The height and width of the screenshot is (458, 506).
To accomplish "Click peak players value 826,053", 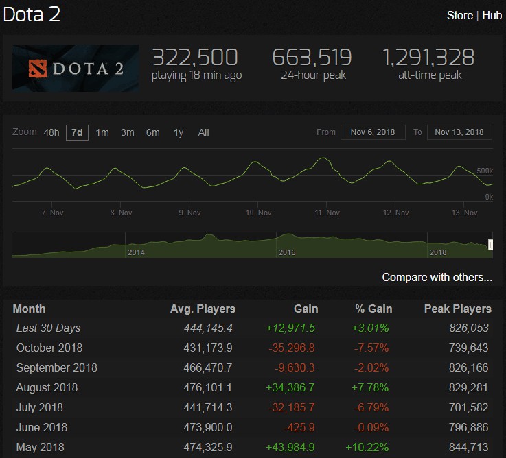I will (469, 328).
